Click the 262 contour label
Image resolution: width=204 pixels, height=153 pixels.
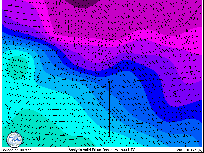tap(114, 36)
